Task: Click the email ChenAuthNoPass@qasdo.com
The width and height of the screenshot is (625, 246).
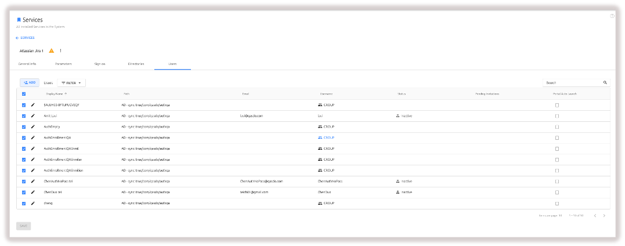Action: tap(261, 181)
